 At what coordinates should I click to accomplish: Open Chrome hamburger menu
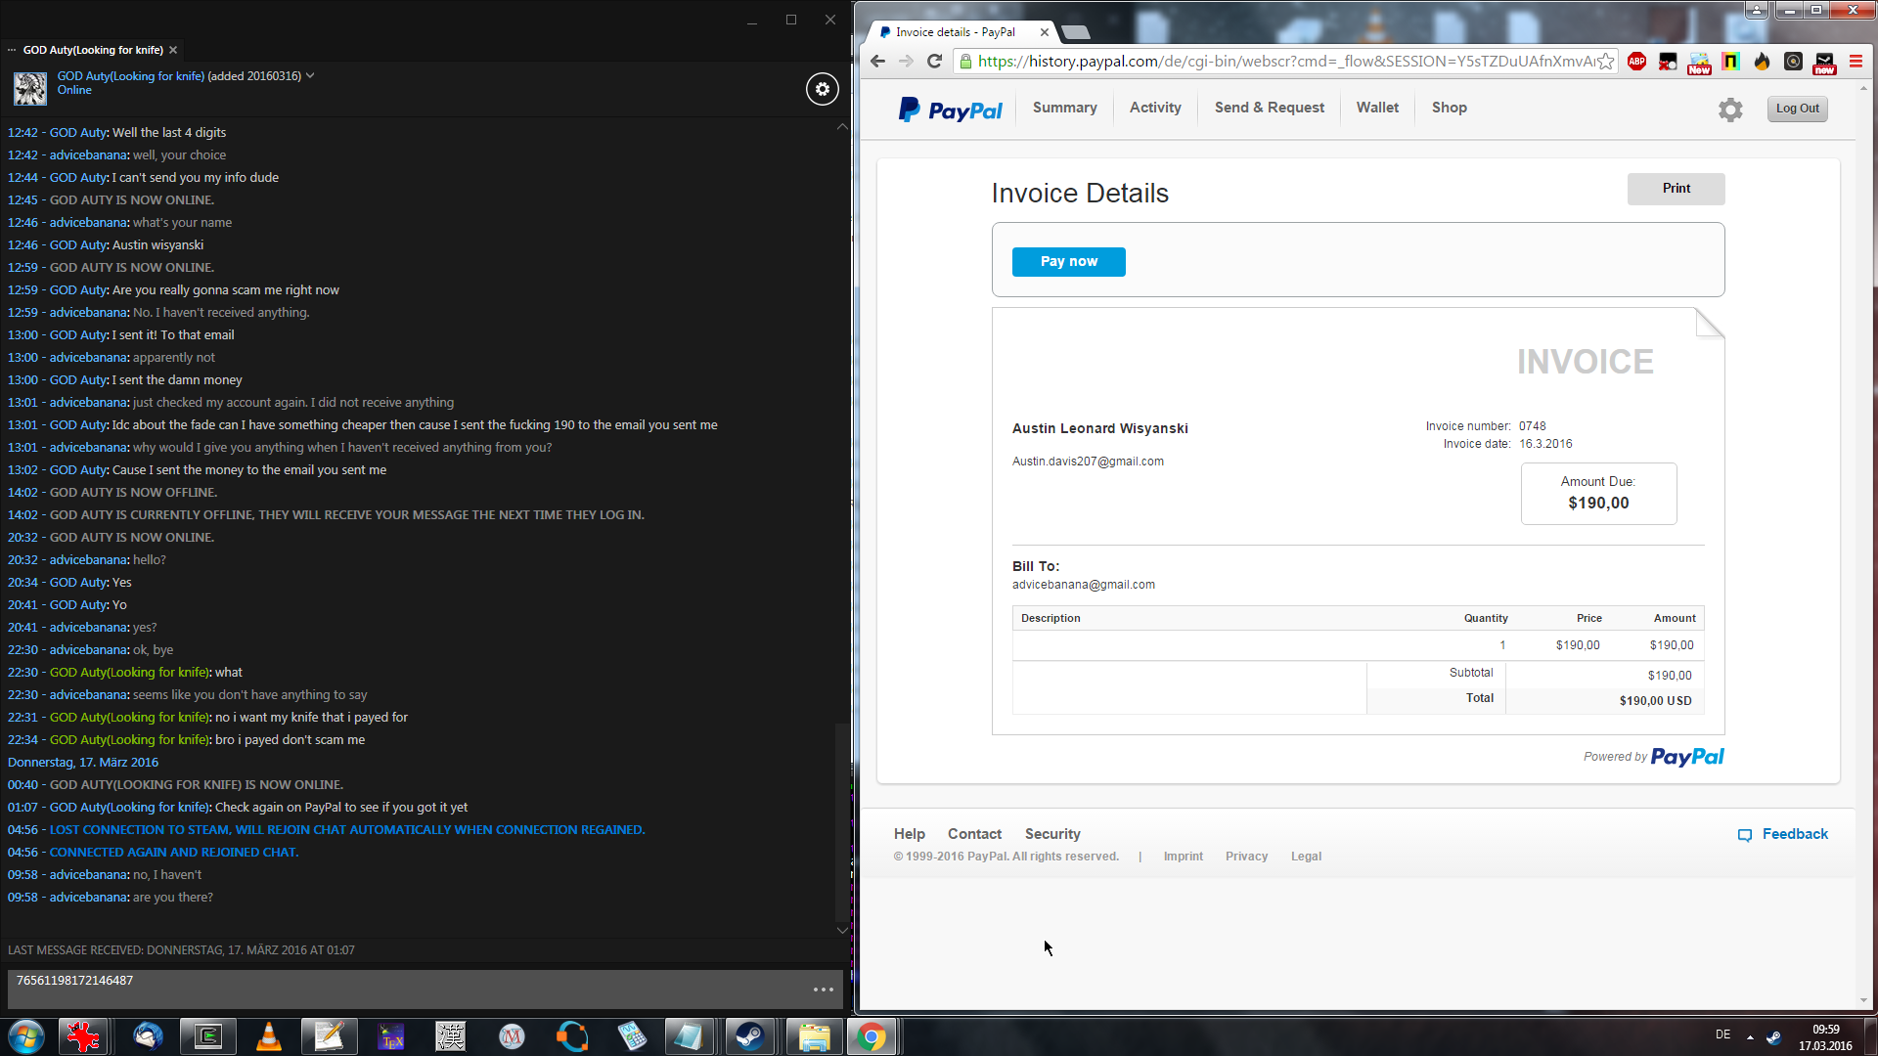tap(1856, 62)
